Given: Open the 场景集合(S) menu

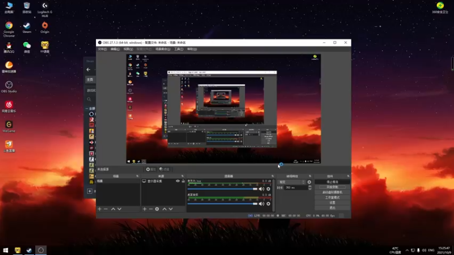Looking at the screenshot, I should [x=163, y=49].
